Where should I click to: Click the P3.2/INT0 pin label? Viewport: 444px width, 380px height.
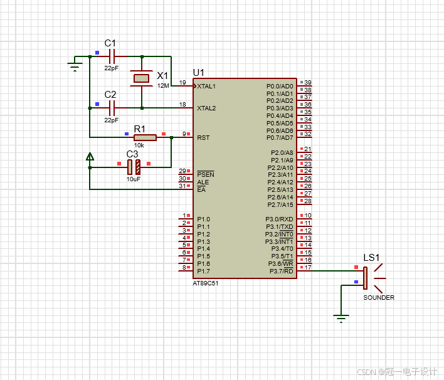(279, 234)
